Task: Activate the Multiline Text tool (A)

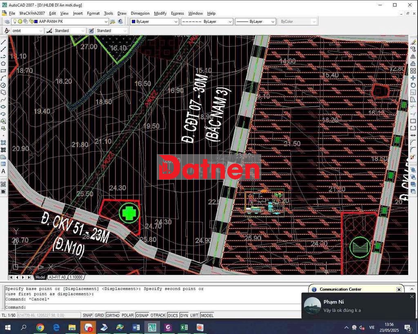Action: (3, 171)
